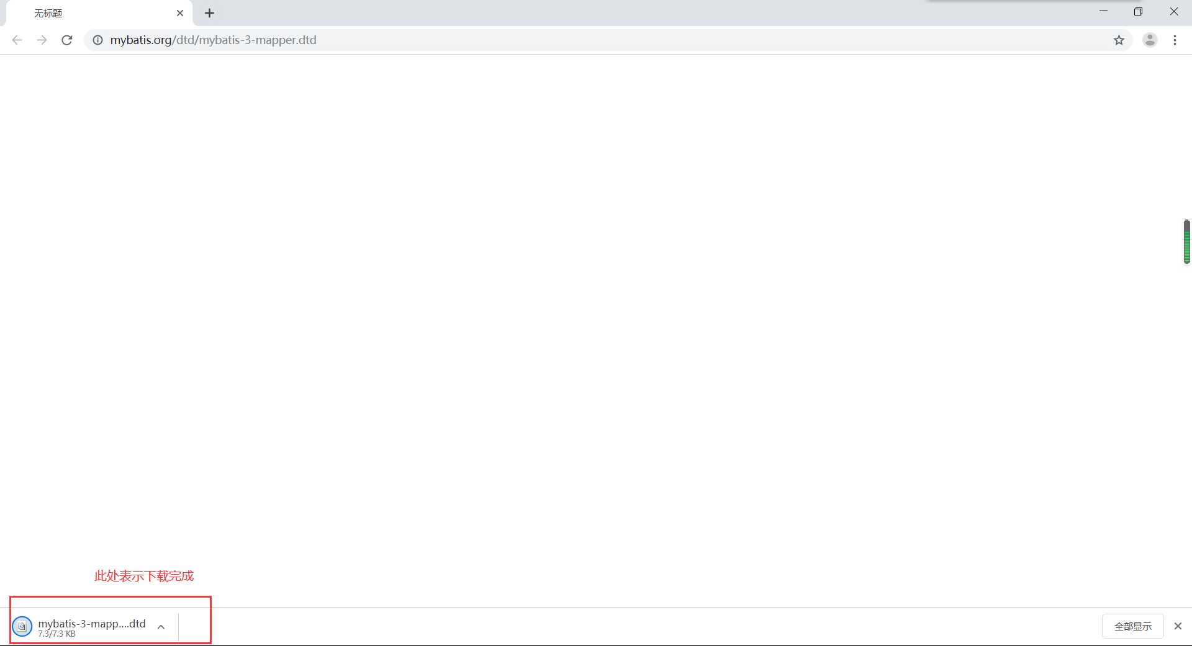Screen dimensions: 1192x646
Task: Bookmark this page with the star
Action: [x=1119, y=40]
